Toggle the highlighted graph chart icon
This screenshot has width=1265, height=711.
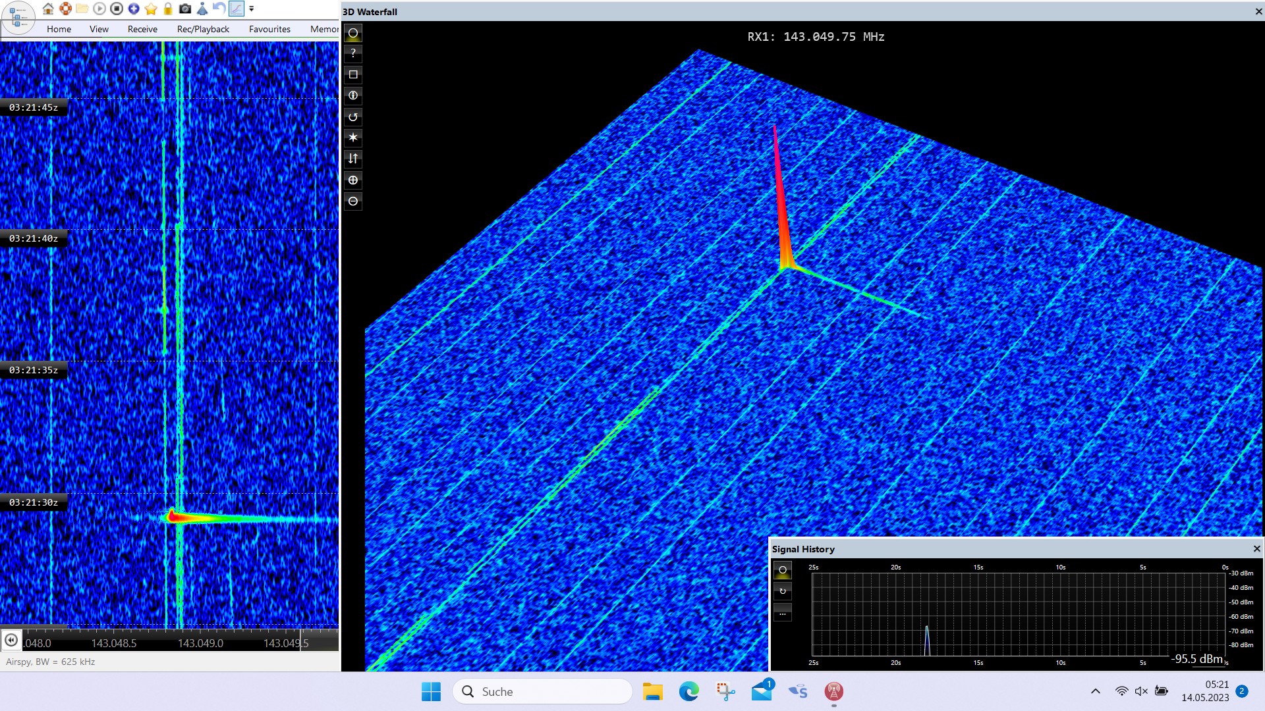pyautogui.click(x=237, y=9)
